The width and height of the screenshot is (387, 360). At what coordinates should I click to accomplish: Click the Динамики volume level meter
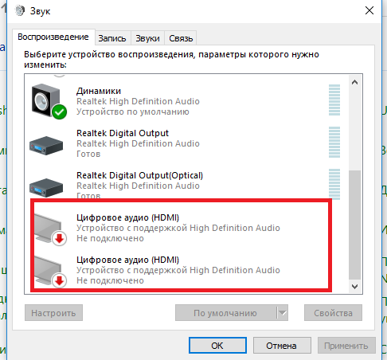[x=334, y=100]
